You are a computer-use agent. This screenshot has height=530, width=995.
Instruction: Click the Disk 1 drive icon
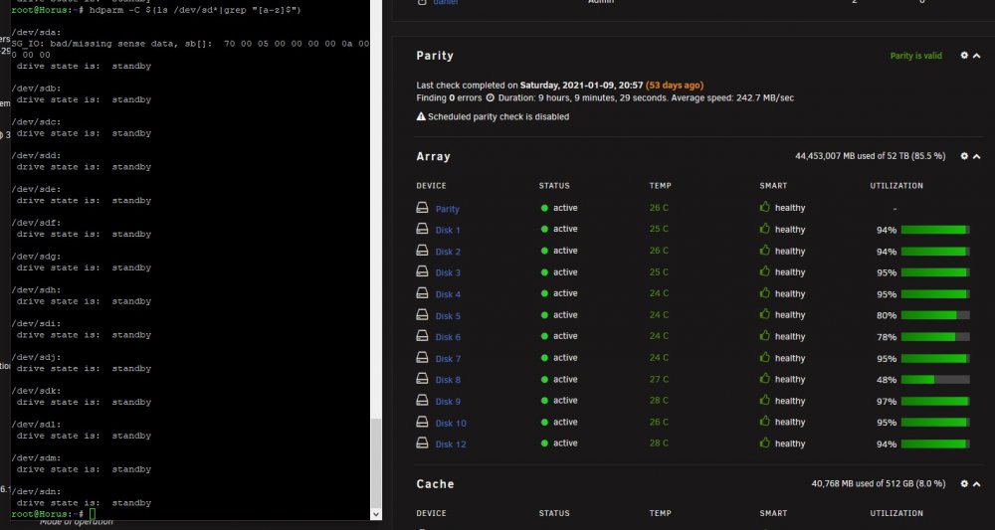click(x=422, y=229)
